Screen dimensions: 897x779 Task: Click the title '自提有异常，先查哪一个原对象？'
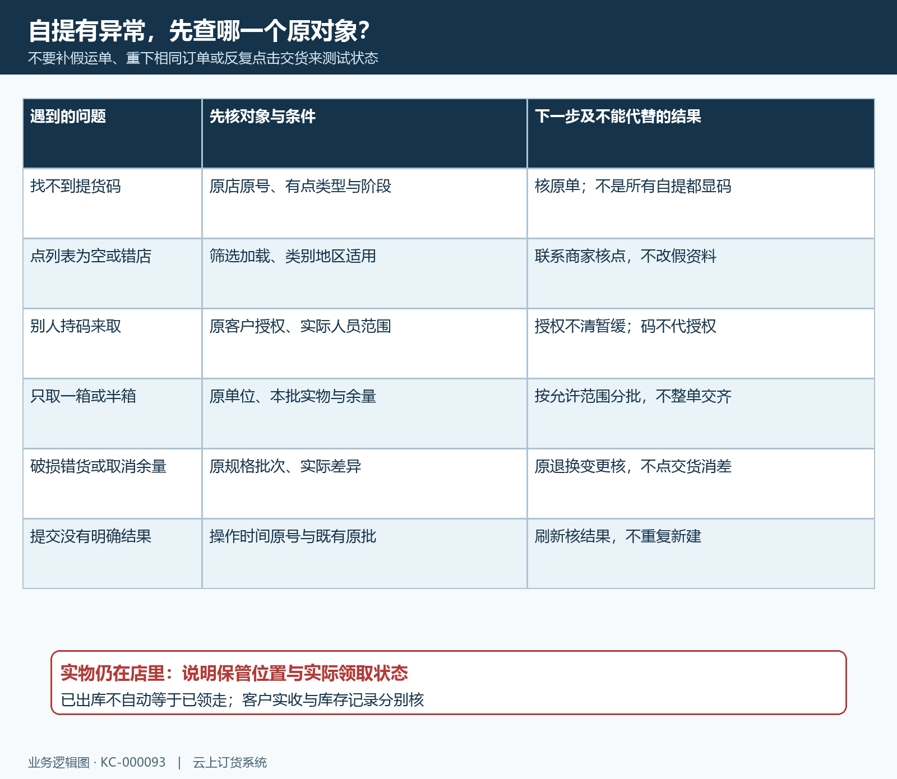pos(199,31)
